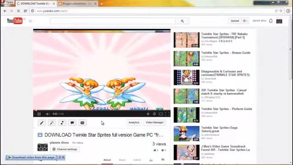Click the help question mark on download bar
This screenshot has width=293, height=165.
pyautogui.click(x=60, y=157)
